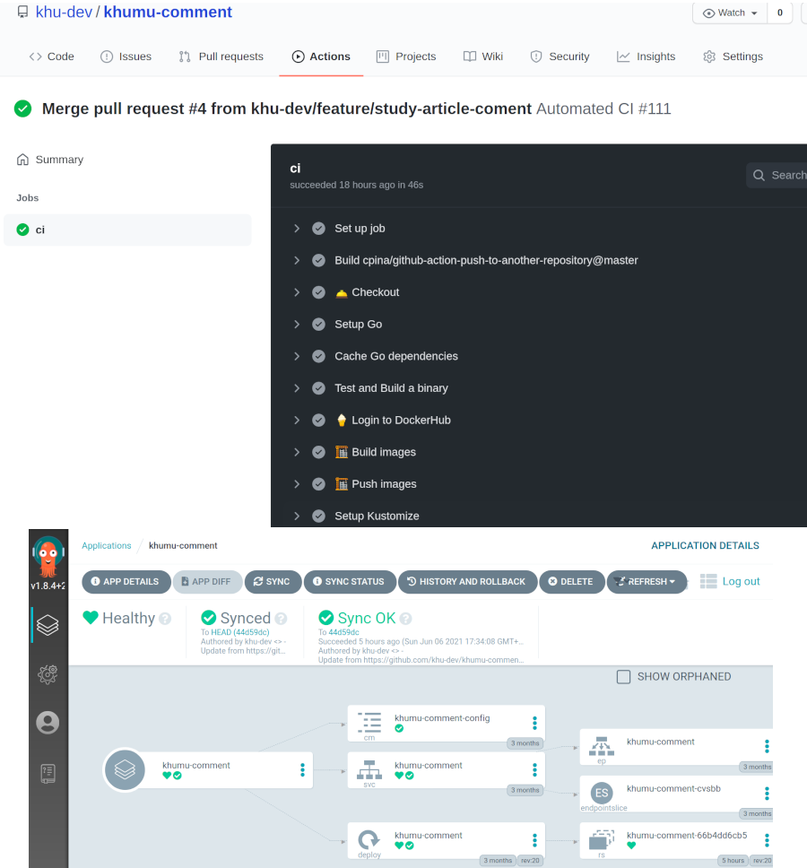This screenshot has height=868, width=807.
Task: Open Argo CD documentation sidebar icon
Action: pyautogui.click(x=48, y=773)
